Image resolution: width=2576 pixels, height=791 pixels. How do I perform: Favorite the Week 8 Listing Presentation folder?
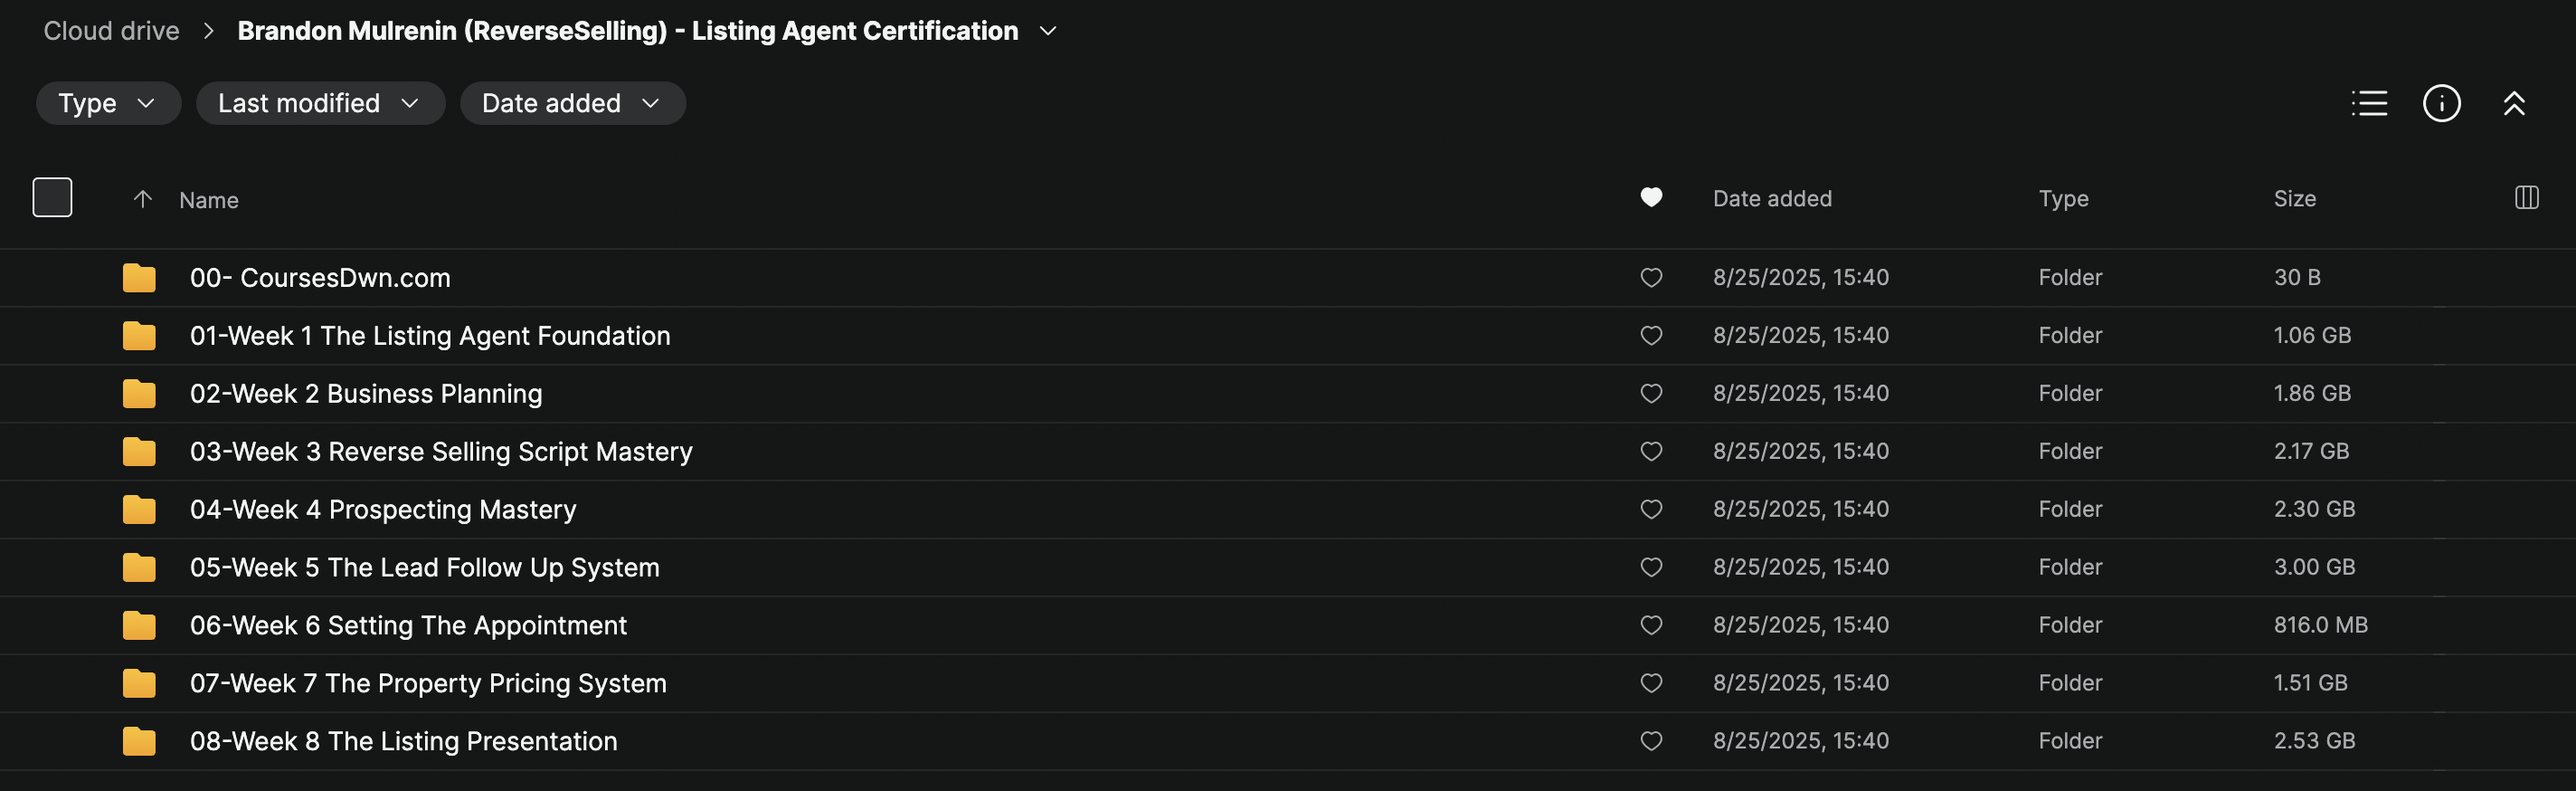tap(1651, 741)
